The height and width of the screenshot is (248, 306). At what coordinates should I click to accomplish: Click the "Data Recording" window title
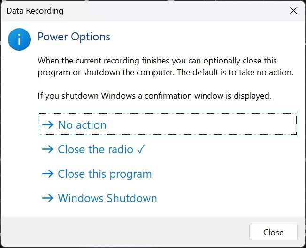(x=35, y=11)
